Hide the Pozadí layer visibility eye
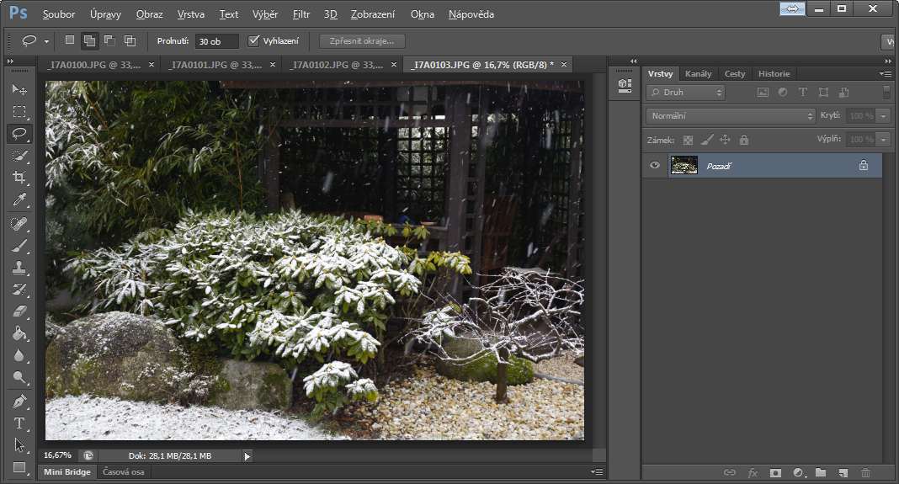This screenshot has height=484, width=899. pyautogui.click(x=655, y=166)
